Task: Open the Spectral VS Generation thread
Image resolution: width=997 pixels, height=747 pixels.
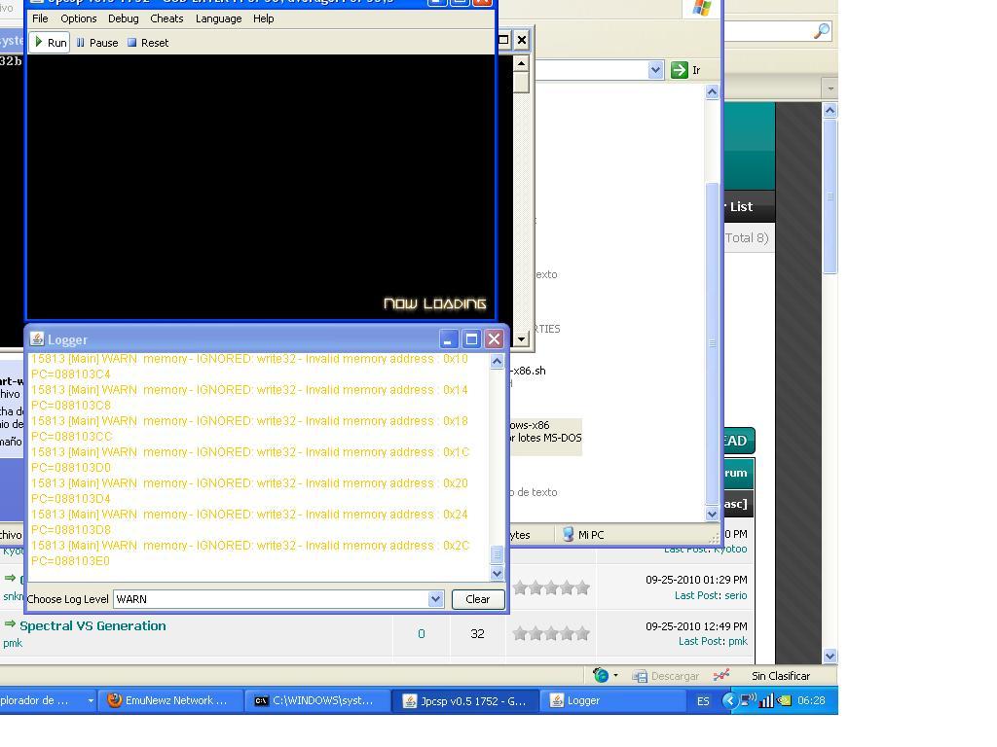Action: tap(92, 626)
